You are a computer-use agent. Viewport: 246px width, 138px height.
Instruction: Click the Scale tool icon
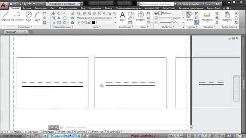(59, 23)
